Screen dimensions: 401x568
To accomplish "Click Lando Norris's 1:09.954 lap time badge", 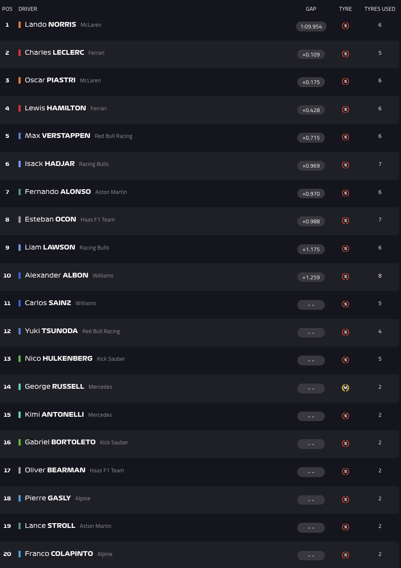I will pos(311,27).
